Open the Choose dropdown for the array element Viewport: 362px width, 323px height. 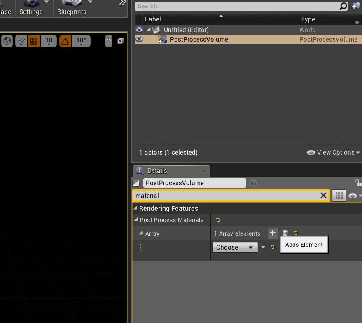tap(235, 248)
